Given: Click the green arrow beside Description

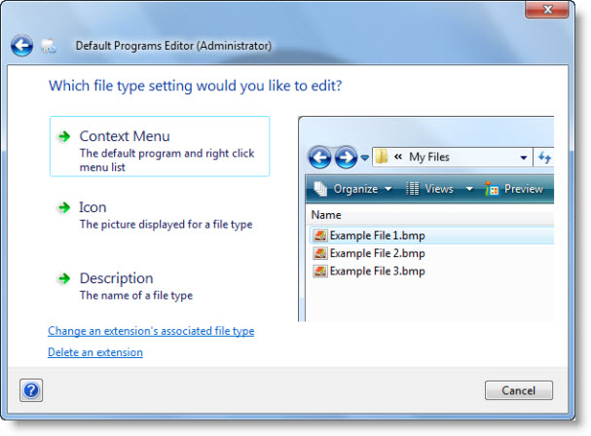Looking at the screenshot, I should click(x=64, y=278).
